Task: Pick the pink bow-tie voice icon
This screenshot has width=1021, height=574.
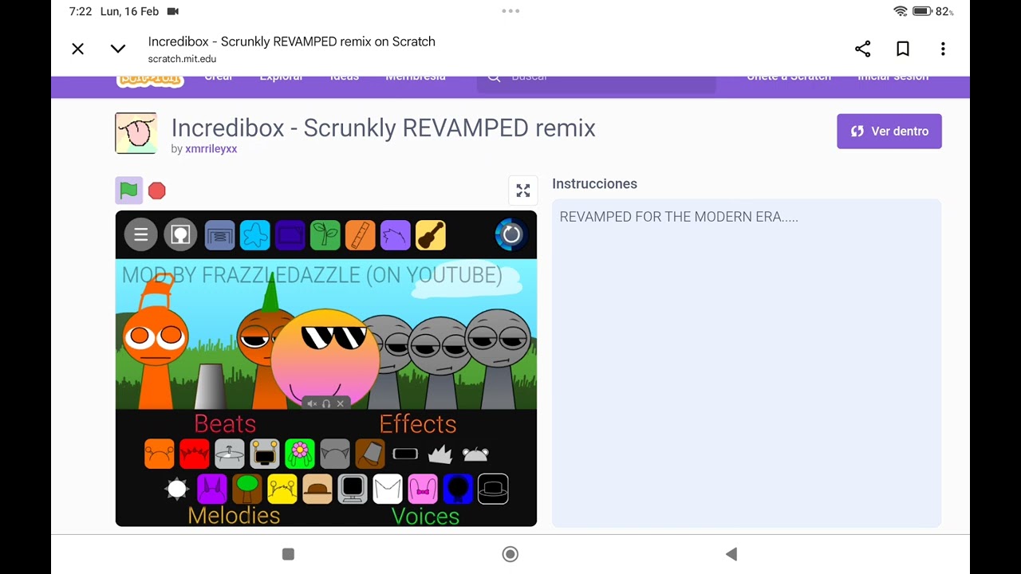Action: point(423,489)
